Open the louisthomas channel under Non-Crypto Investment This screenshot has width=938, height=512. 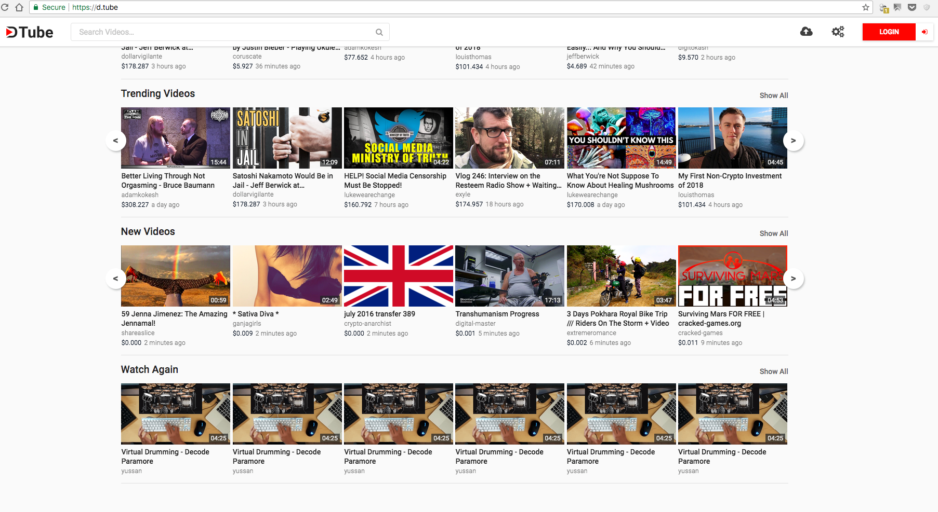696,195
